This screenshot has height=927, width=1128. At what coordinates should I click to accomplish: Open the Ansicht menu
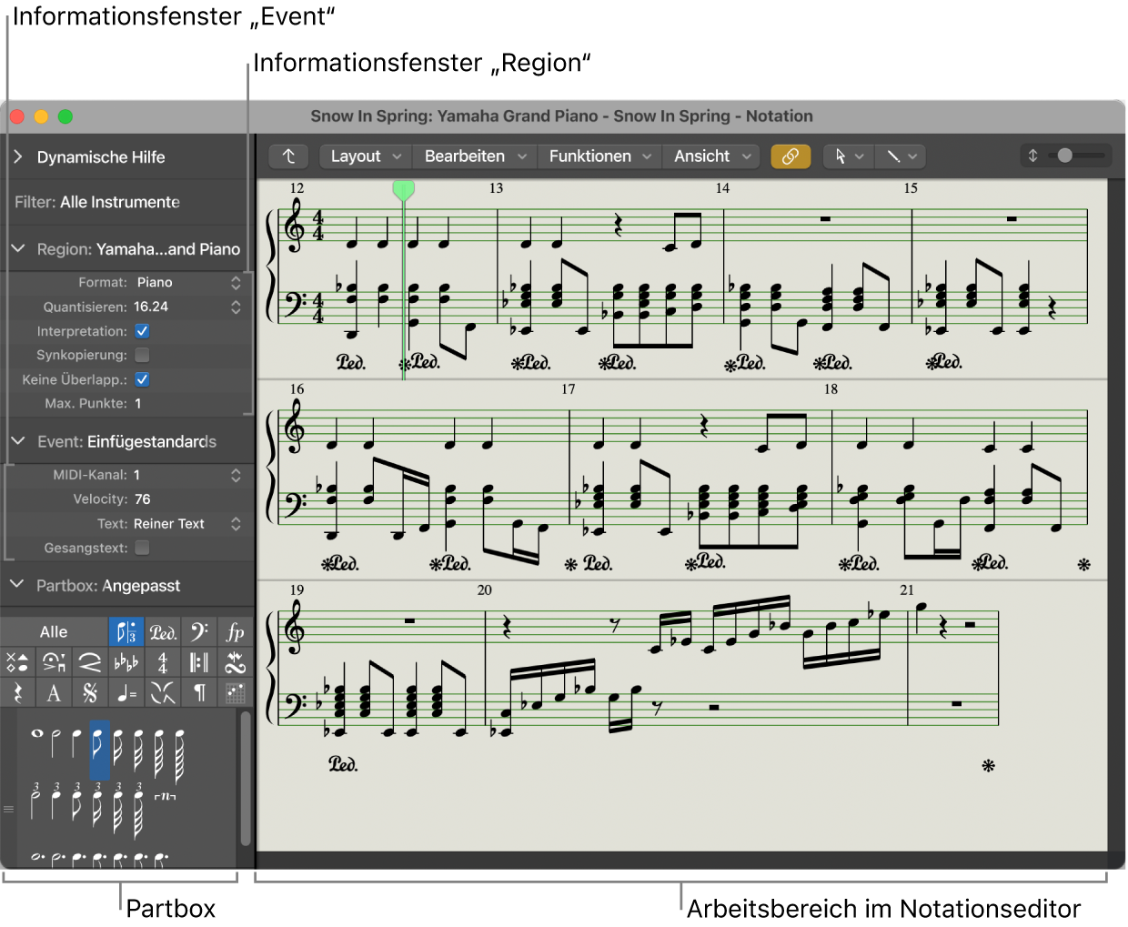(x=710, y=156)
